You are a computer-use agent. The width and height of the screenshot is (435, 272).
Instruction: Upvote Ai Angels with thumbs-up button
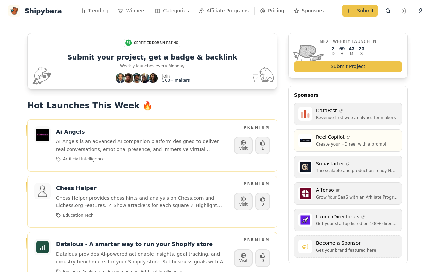pyautogui.click(x=263, y=146)
